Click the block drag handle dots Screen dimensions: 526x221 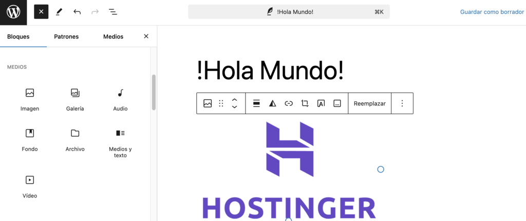click(x=221, y=103)
